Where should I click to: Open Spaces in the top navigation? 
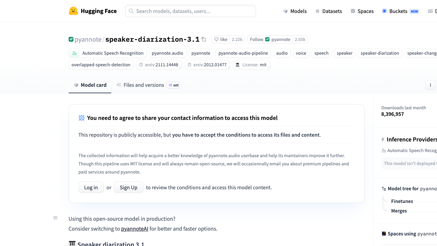(x=362, y=11)
